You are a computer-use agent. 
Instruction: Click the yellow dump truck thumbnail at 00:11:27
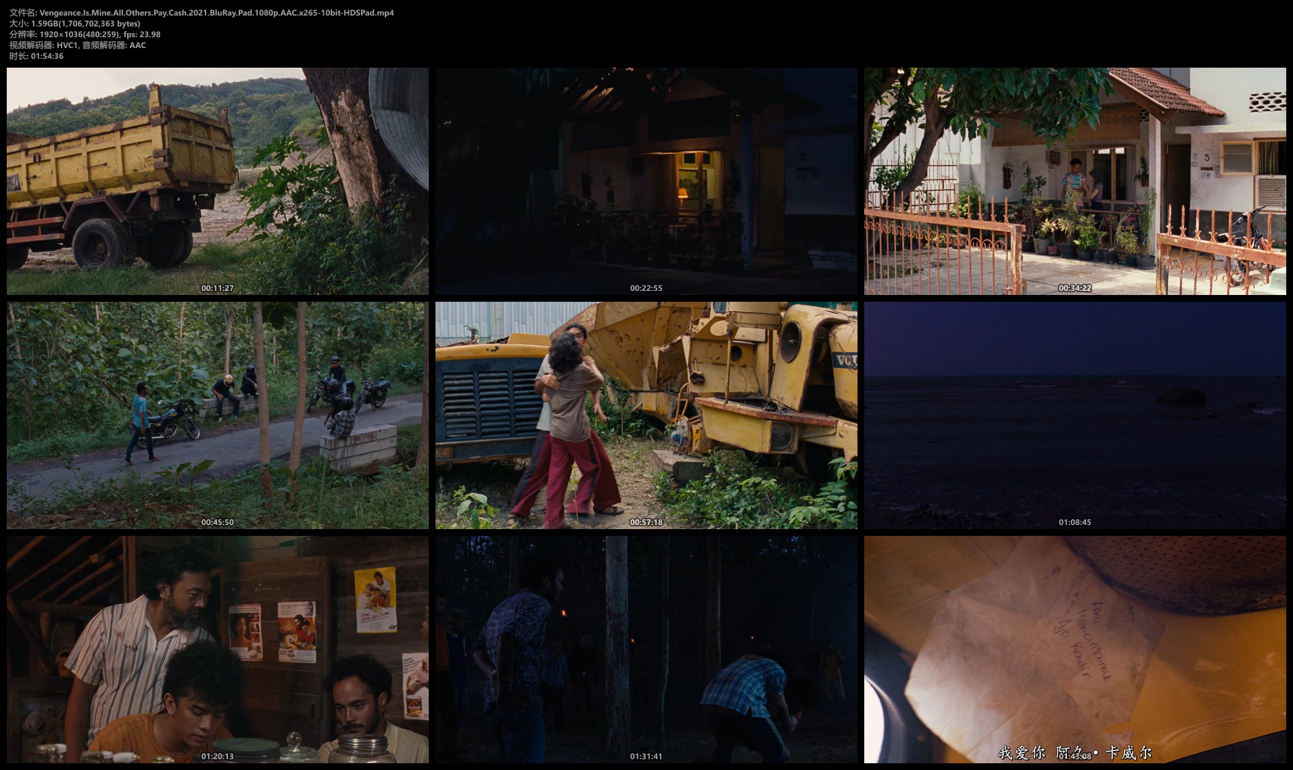218,181
